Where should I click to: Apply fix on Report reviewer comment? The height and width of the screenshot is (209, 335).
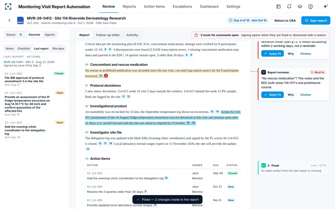tap(272, 95)
